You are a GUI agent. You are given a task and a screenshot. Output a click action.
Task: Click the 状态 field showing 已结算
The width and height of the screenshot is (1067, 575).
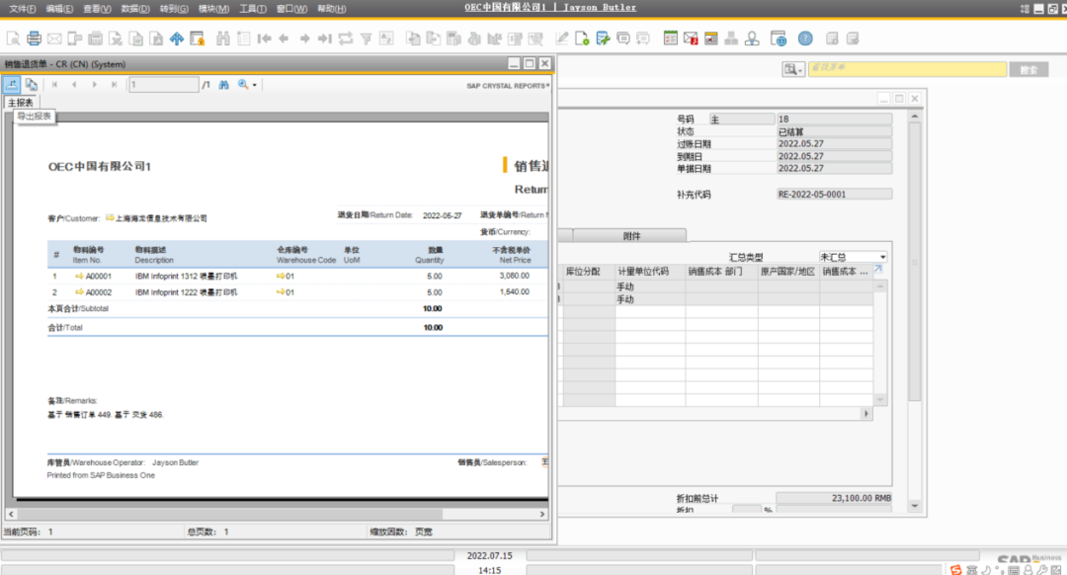(x=834, y=131)
